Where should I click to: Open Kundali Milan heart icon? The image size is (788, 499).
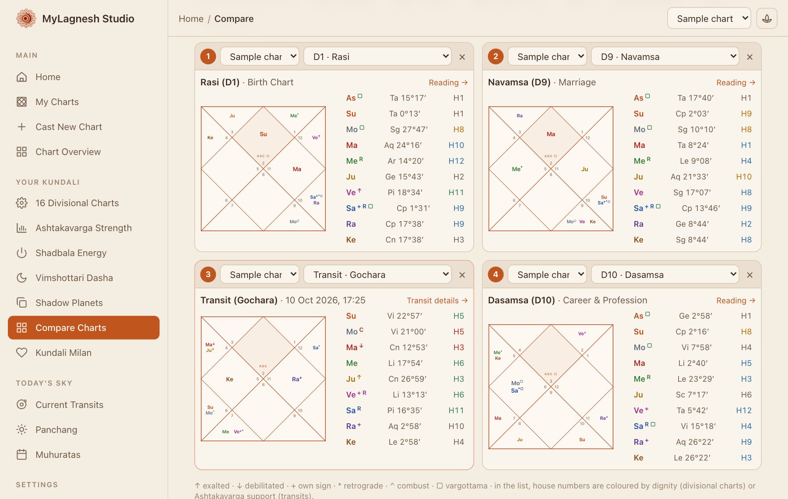[21, 353]
